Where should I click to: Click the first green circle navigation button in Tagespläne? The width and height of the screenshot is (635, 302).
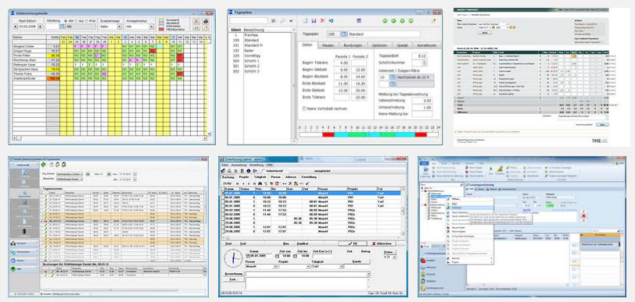[385, 20]
